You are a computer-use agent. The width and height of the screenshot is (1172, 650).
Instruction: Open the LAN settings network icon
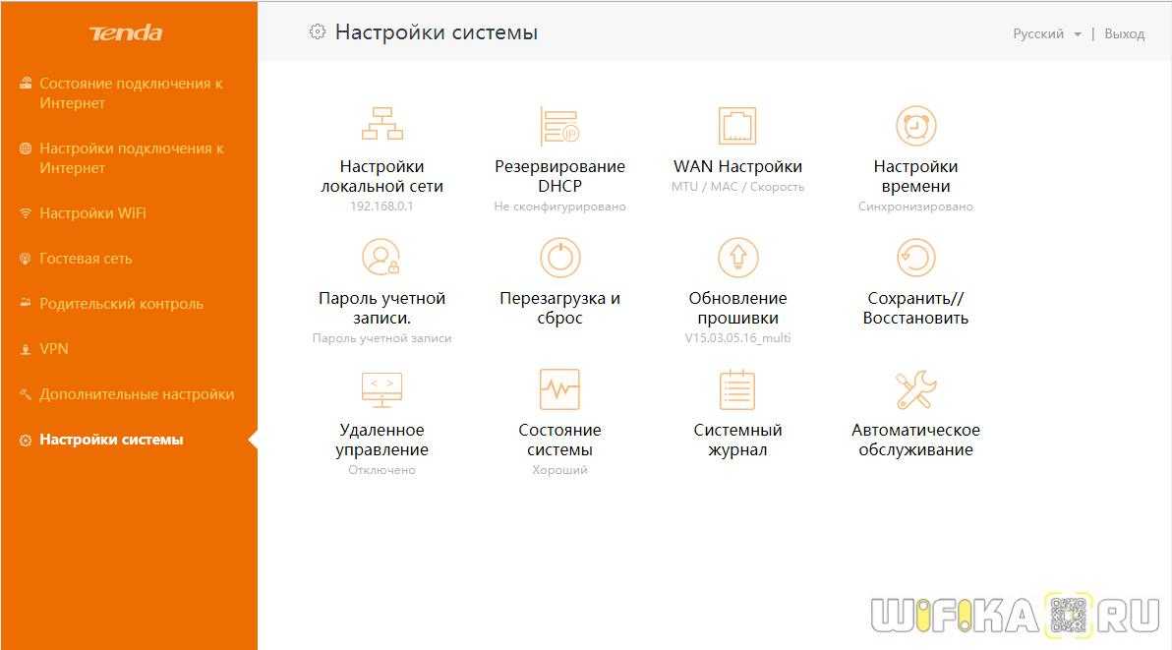click(x=381, y=124)
